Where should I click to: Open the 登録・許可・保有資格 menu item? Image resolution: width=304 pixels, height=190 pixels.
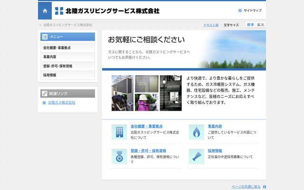coord(67,66)
